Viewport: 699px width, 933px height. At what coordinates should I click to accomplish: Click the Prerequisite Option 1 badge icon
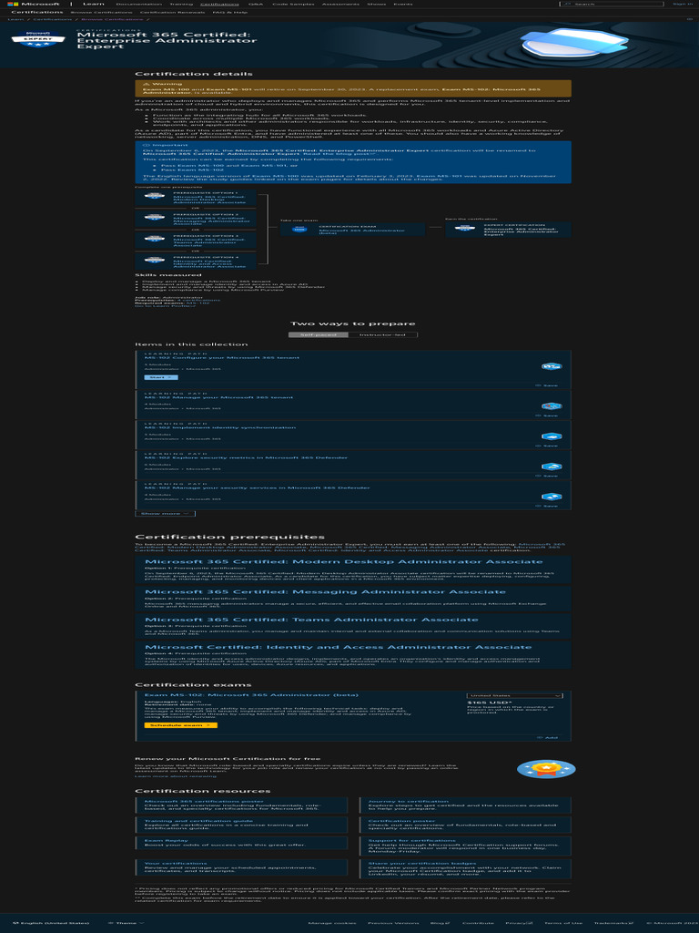point(155,196)
